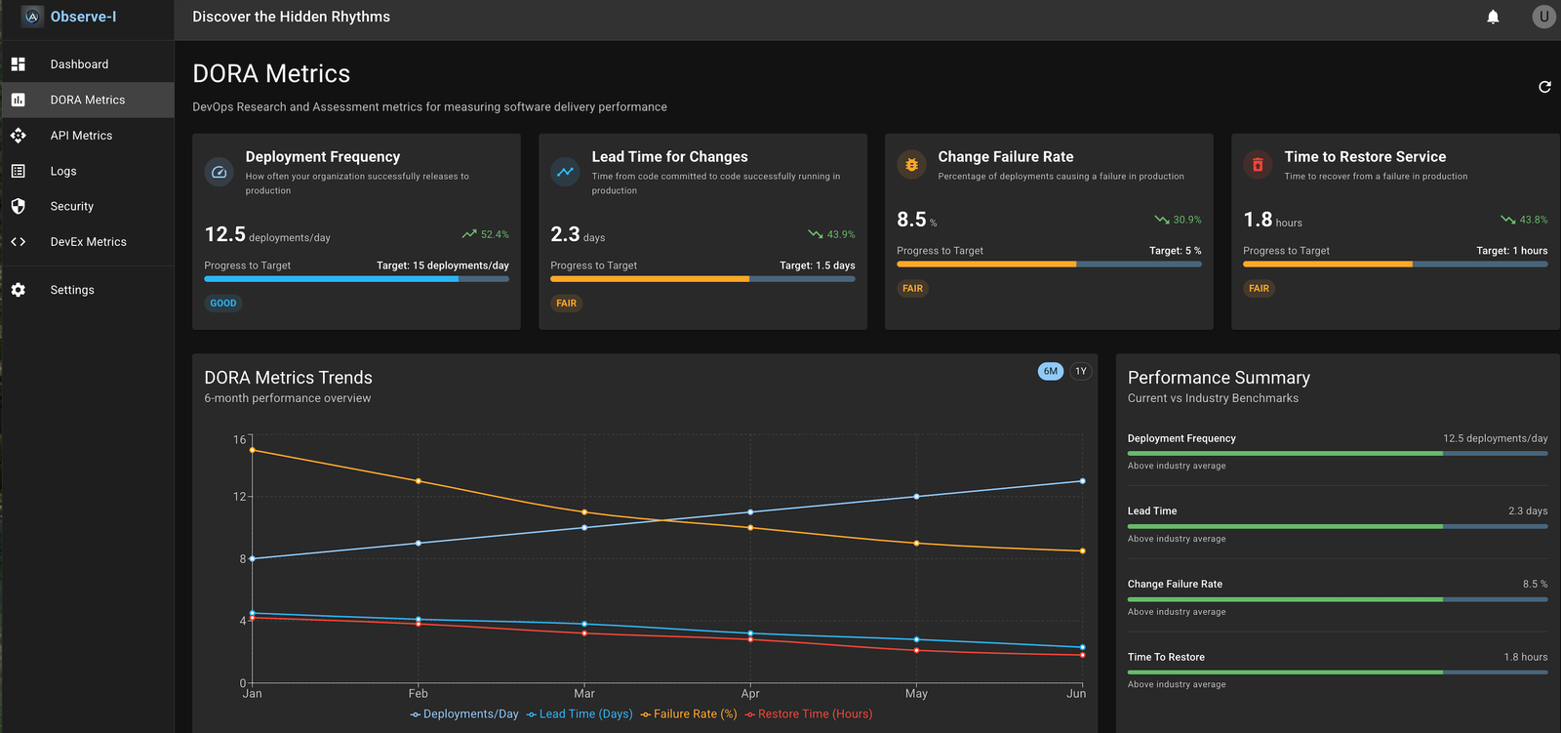Open the notifications bell
Image resolution: width=1561 pixels, height=733 pixels.
point(1493,17)
